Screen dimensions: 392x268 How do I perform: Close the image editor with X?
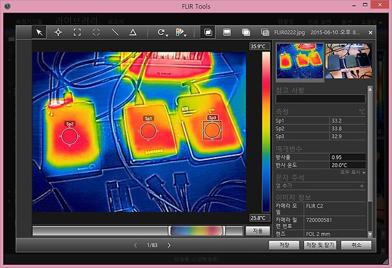371,33
